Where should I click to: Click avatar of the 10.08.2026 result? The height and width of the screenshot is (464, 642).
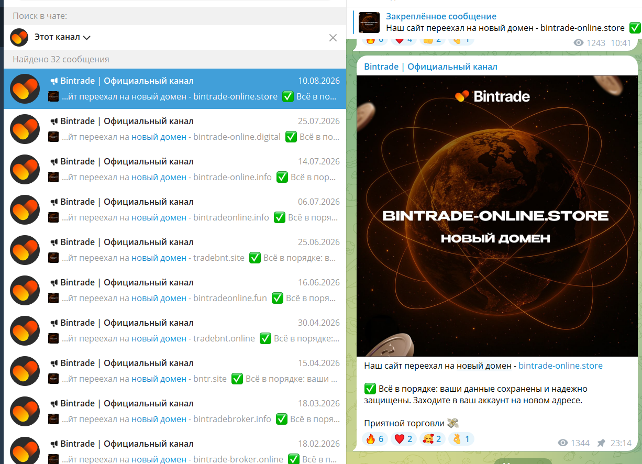point(25,89)
